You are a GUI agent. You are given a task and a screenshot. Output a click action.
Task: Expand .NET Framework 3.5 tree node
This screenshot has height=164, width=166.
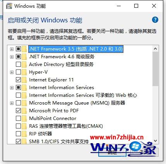click(x=12, y=49)
